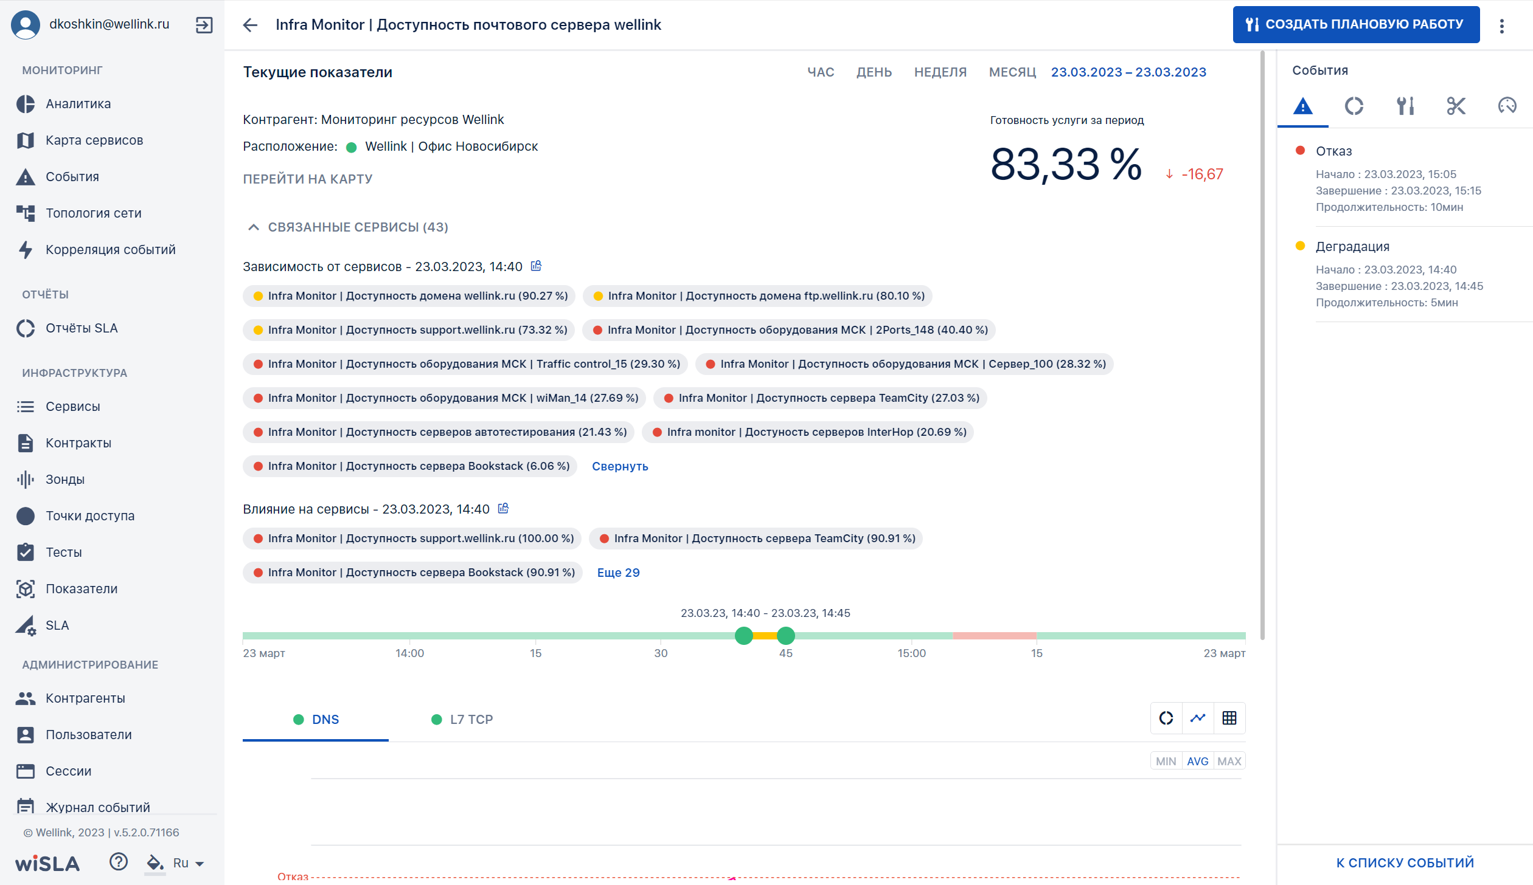
Task: Click the color theme paint bucket icon
Action: [155, 863]
